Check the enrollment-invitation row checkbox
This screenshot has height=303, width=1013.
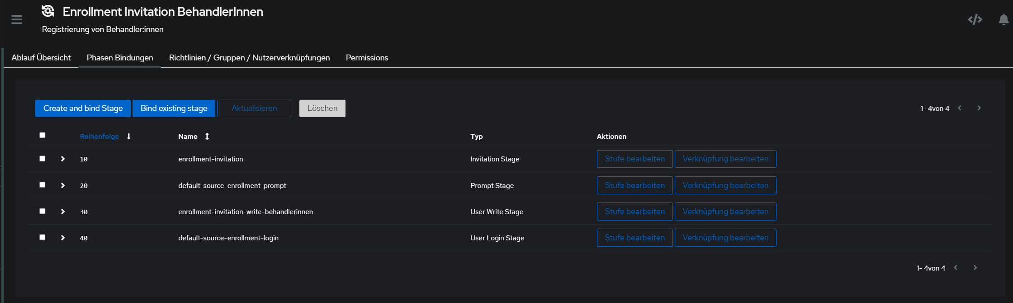(x=43, y=159)
